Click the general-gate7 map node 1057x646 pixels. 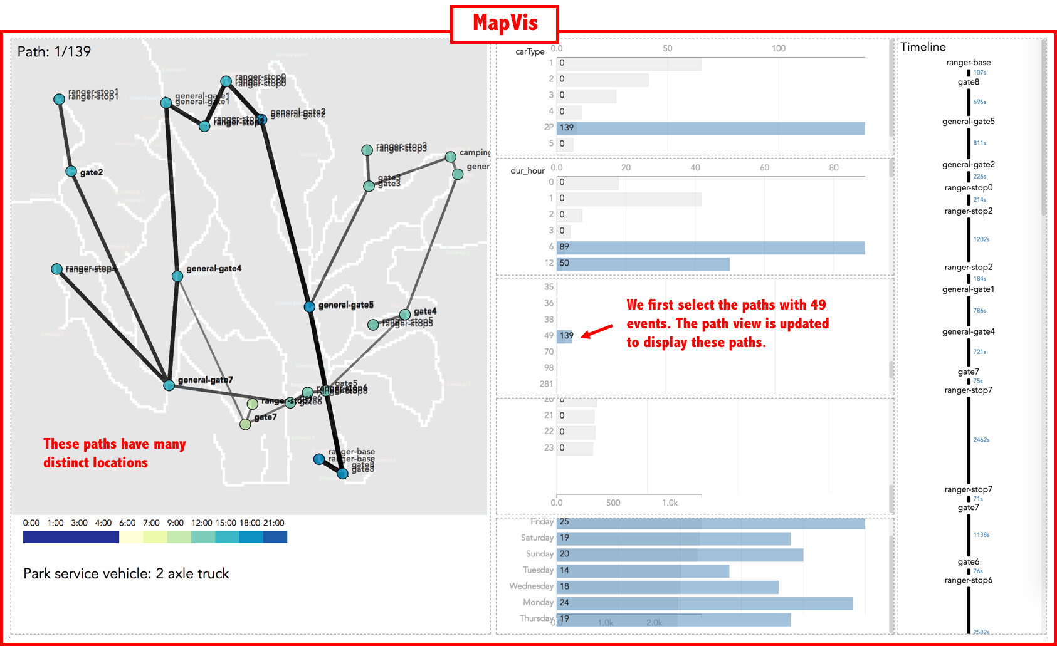coord(169,385)
